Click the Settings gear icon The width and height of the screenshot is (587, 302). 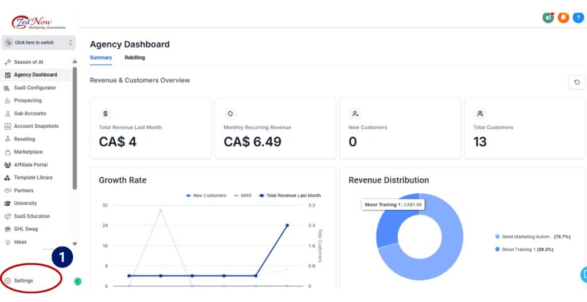tap(8, 281)
